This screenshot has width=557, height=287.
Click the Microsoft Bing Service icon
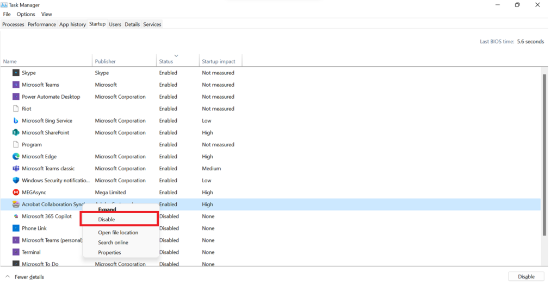click(x=16, y=121)
